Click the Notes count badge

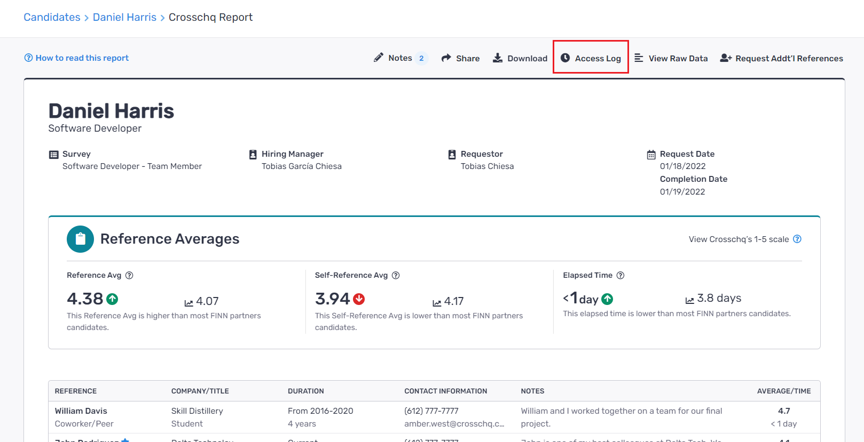point(421,58)
